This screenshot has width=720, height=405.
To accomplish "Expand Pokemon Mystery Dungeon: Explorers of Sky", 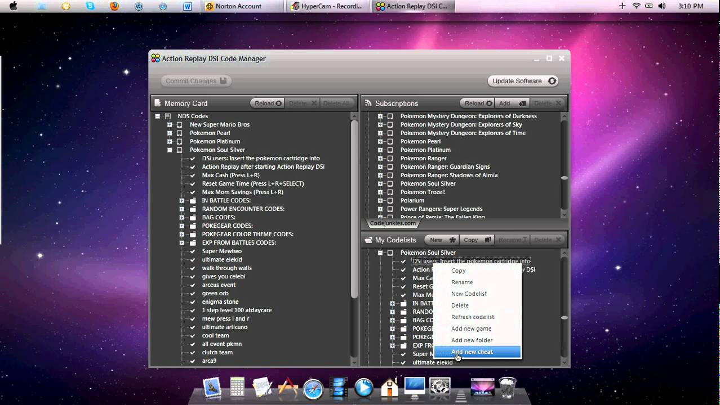I will click(380, 125).
